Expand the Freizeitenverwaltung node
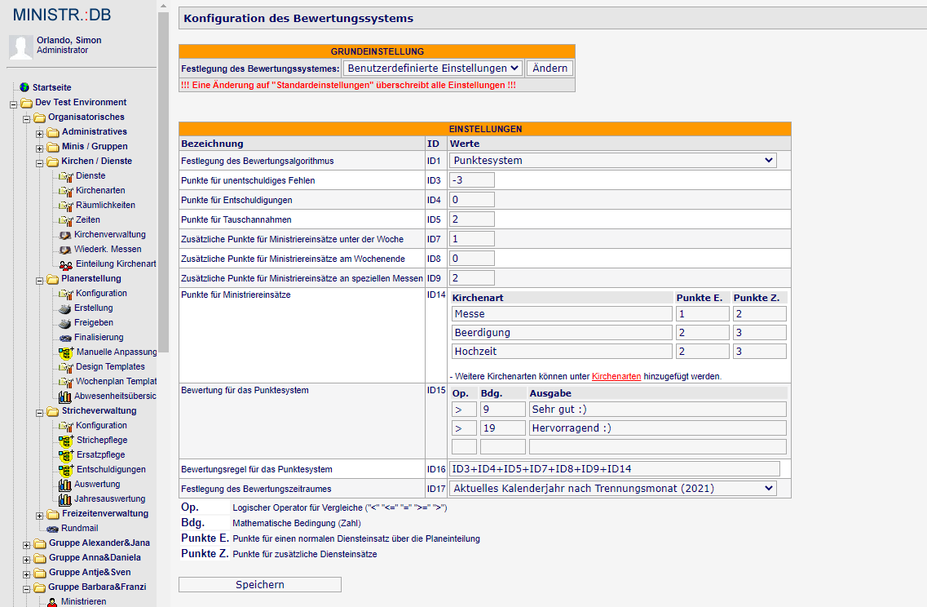 click(40, 516)
